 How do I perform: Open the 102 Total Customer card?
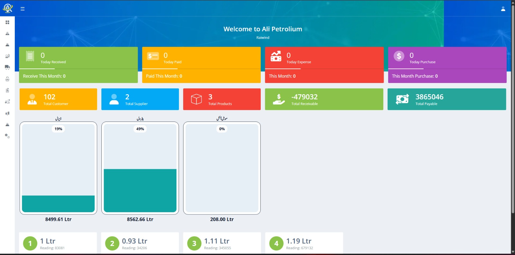[58, 99]
